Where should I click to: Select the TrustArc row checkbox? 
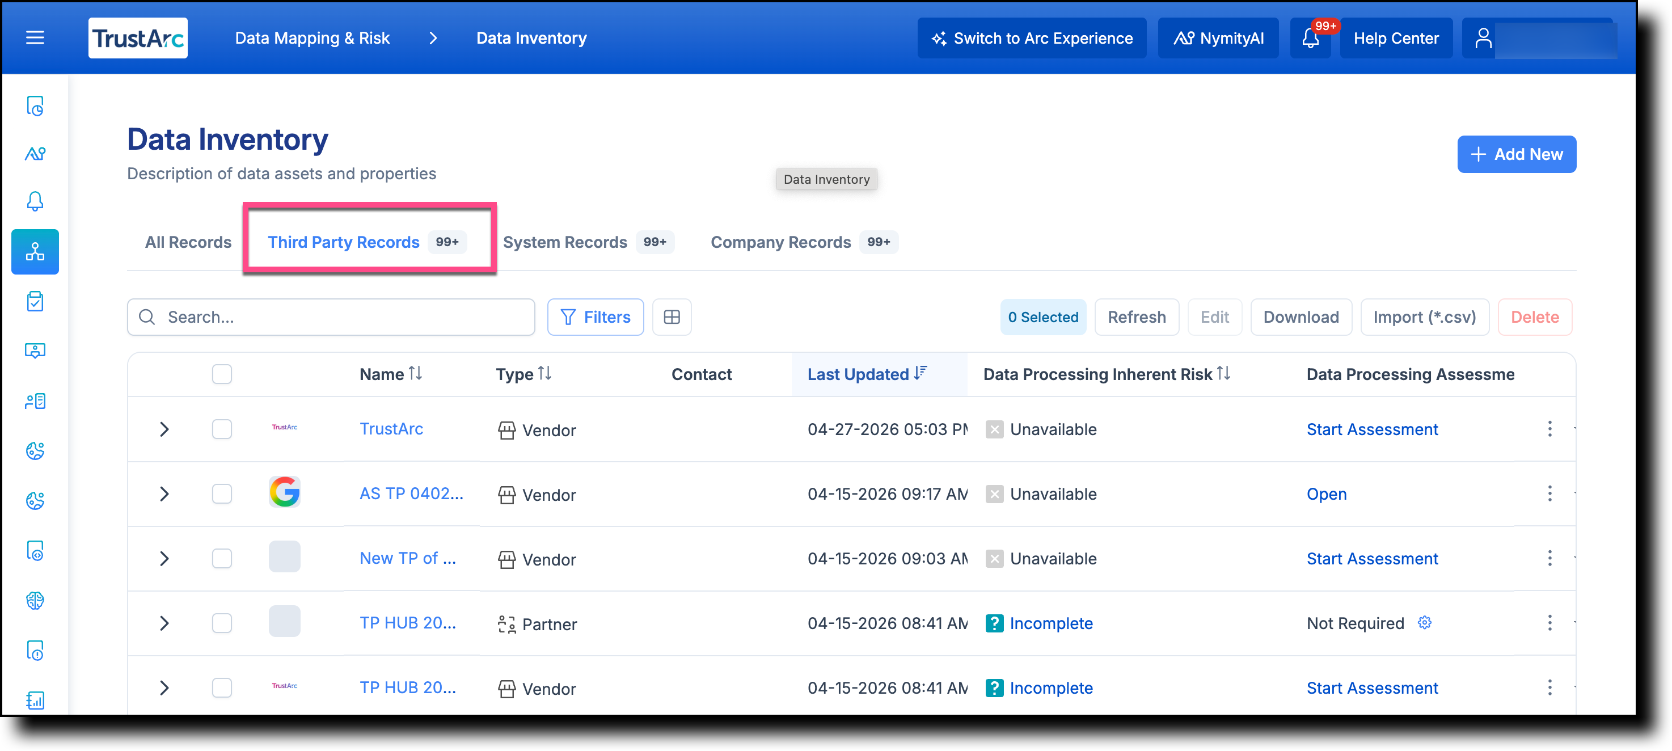tap(222, 428)
